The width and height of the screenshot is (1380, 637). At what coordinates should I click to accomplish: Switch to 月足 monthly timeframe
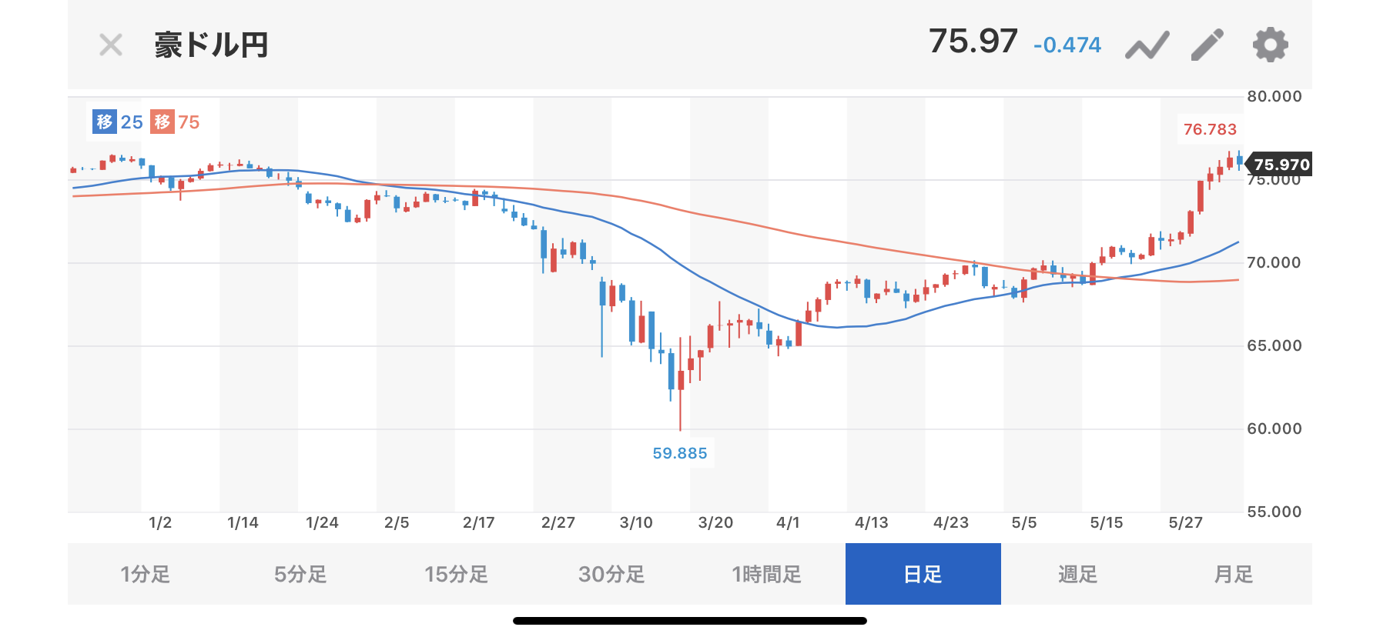click(1234, 574)
